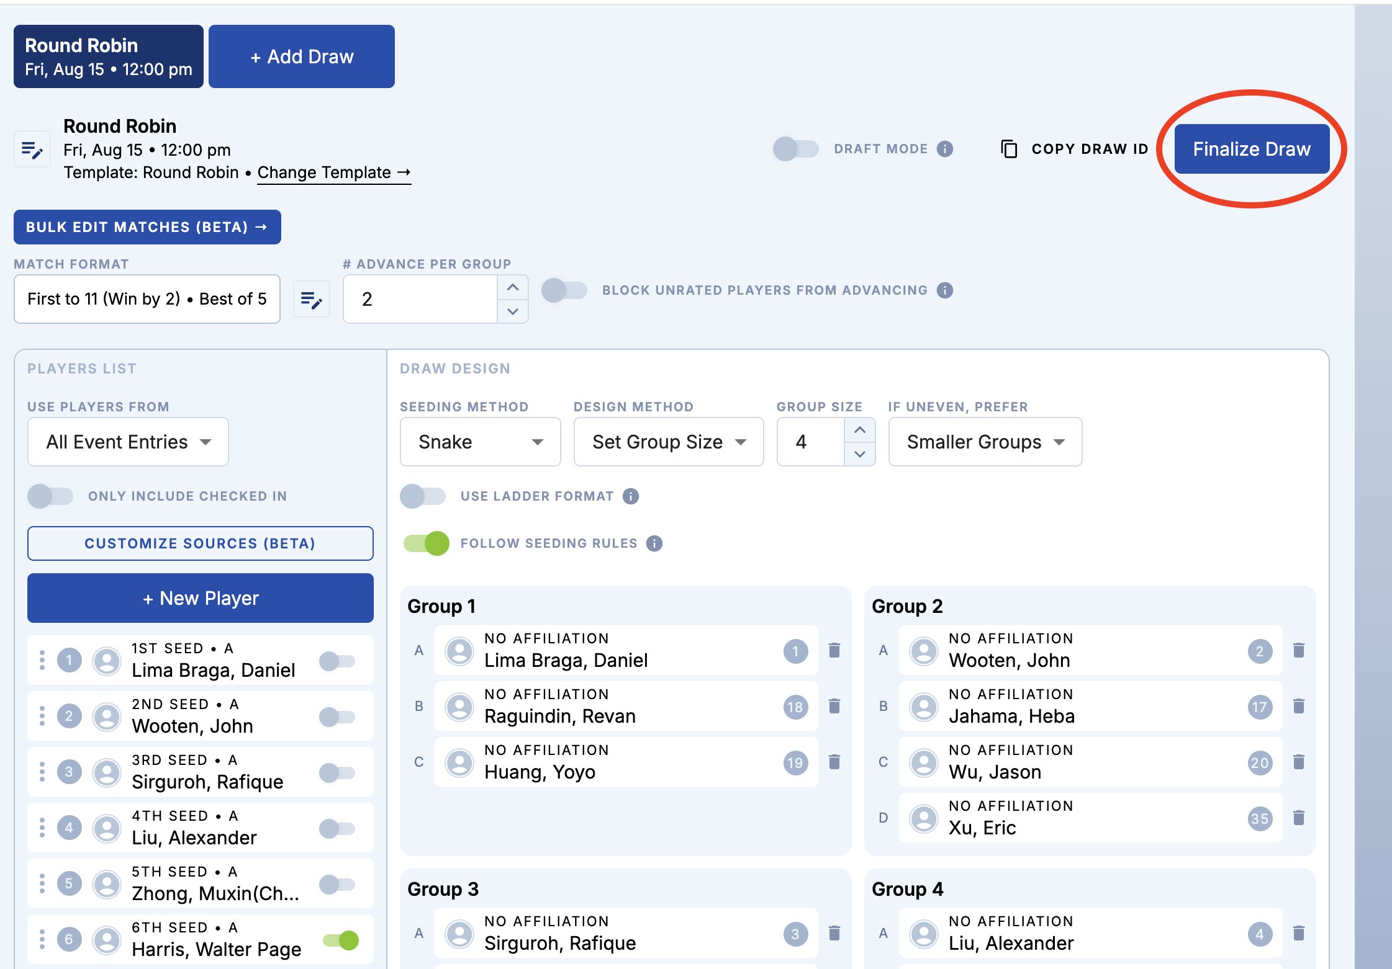Click the Copy Draw ID clipboard icon
This screenshot has width=1392, height=969.
(x=1009, y=149)
